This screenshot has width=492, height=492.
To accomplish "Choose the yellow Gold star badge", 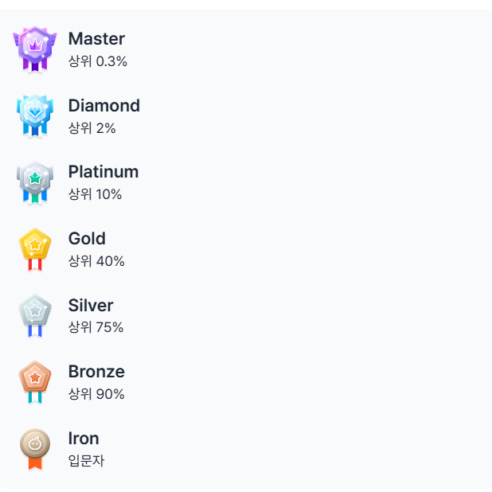I will click(x=35, y=247).
